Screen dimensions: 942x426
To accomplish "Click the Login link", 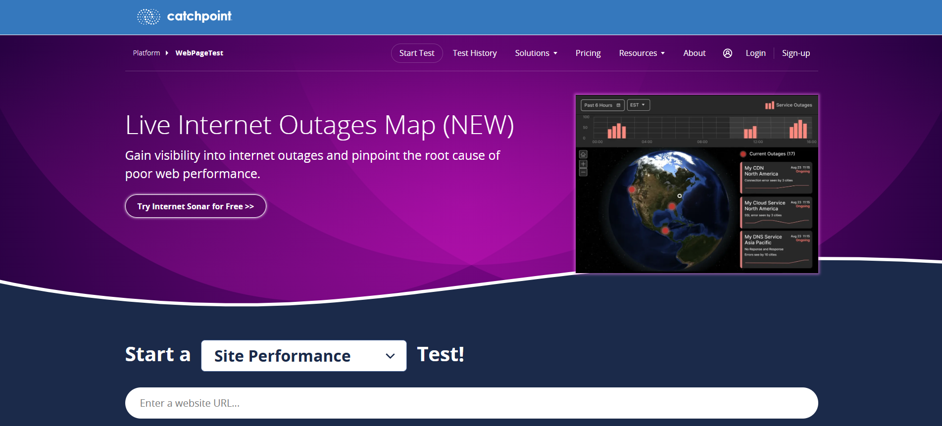I will coord(755,53).
